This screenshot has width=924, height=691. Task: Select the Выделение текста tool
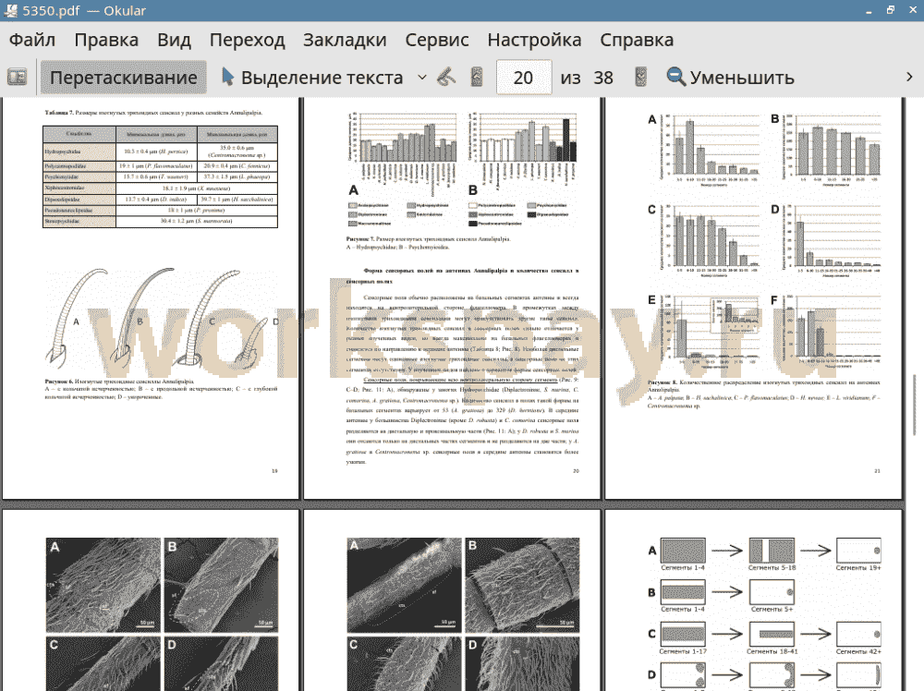[x=312, y=78]
